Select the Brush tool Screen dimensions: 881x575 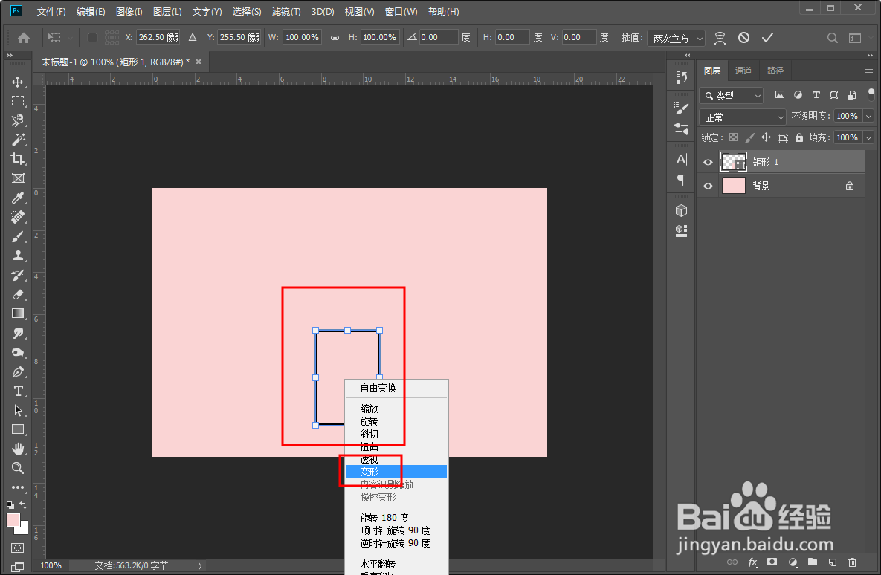[x=18, y=236]
